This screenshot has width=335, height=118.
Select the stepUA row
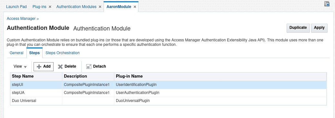[168, 93]
